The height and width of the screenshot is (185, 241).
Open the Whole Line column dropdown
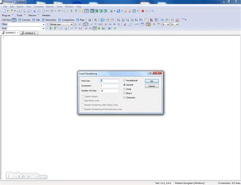tap(72, 24)
